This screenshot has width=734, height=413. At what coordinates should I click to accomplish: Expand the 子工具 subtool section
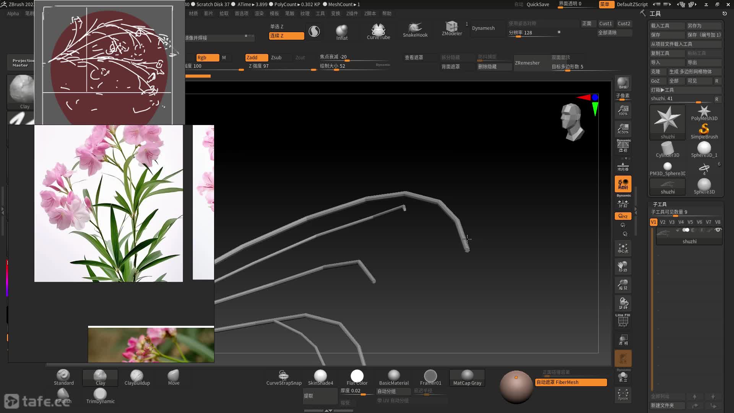tap(659, 204)
